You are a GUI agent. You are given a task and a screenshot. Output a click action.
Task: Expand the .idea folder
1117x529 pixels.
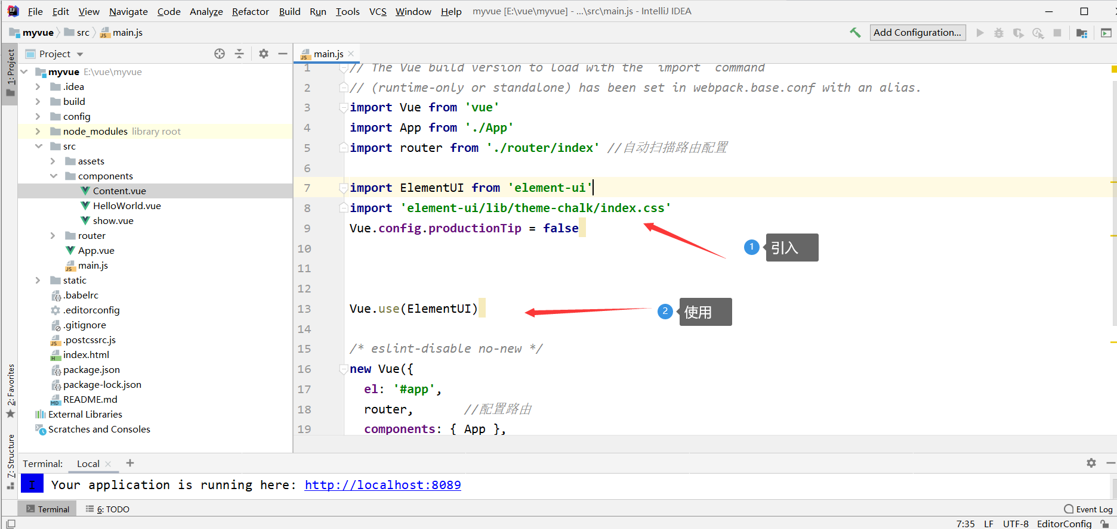point(38,86)
